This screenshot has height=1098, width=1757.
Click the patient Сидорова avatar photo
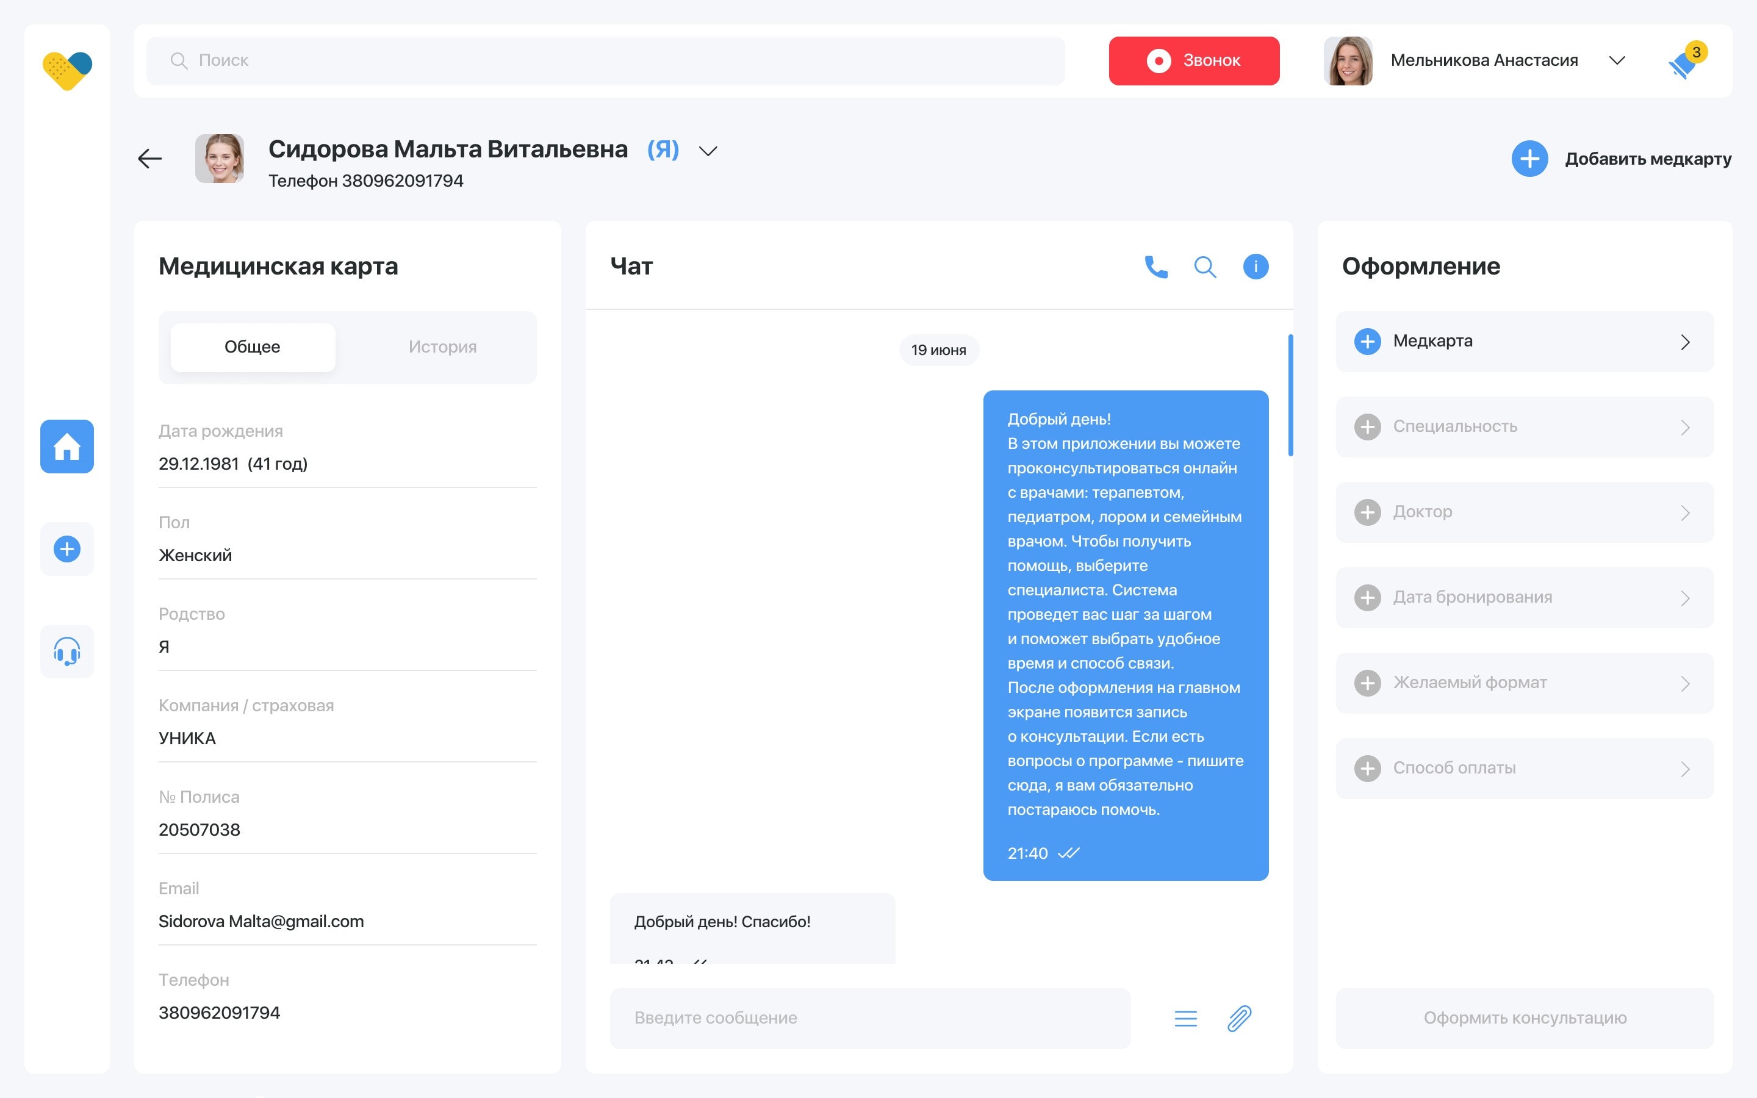coord(219,159)
